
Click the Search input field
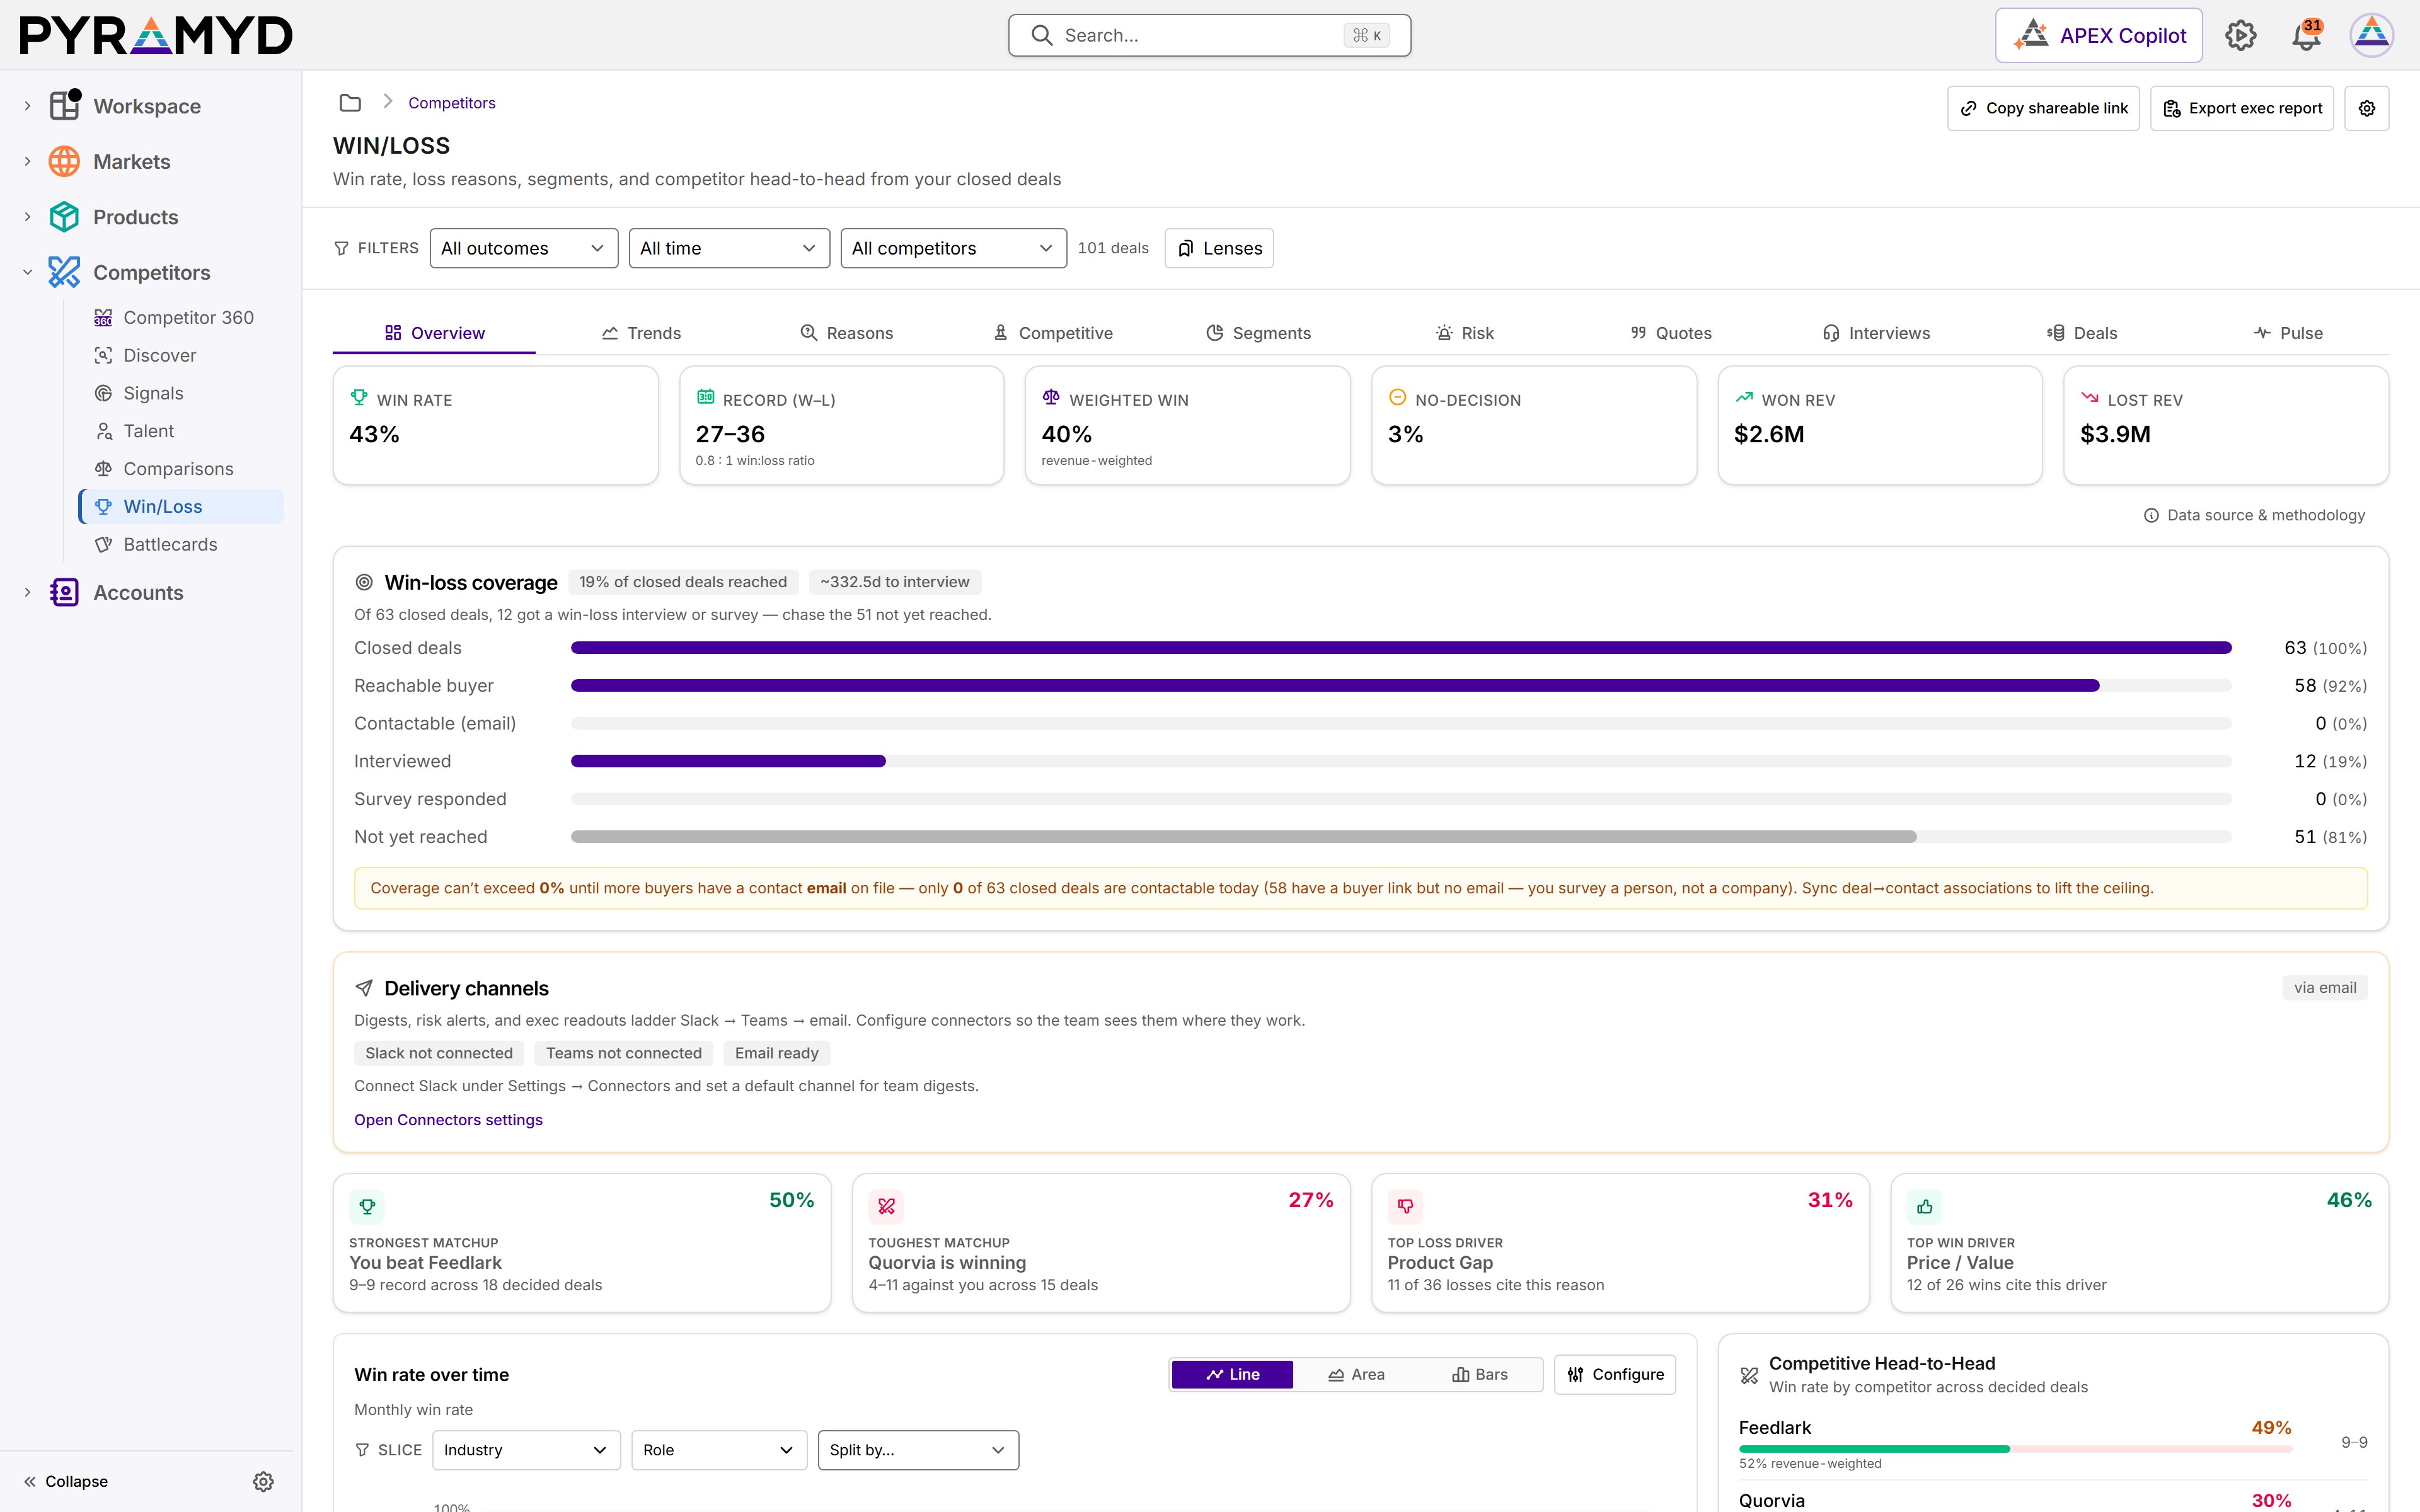(x=1209, y=35)
